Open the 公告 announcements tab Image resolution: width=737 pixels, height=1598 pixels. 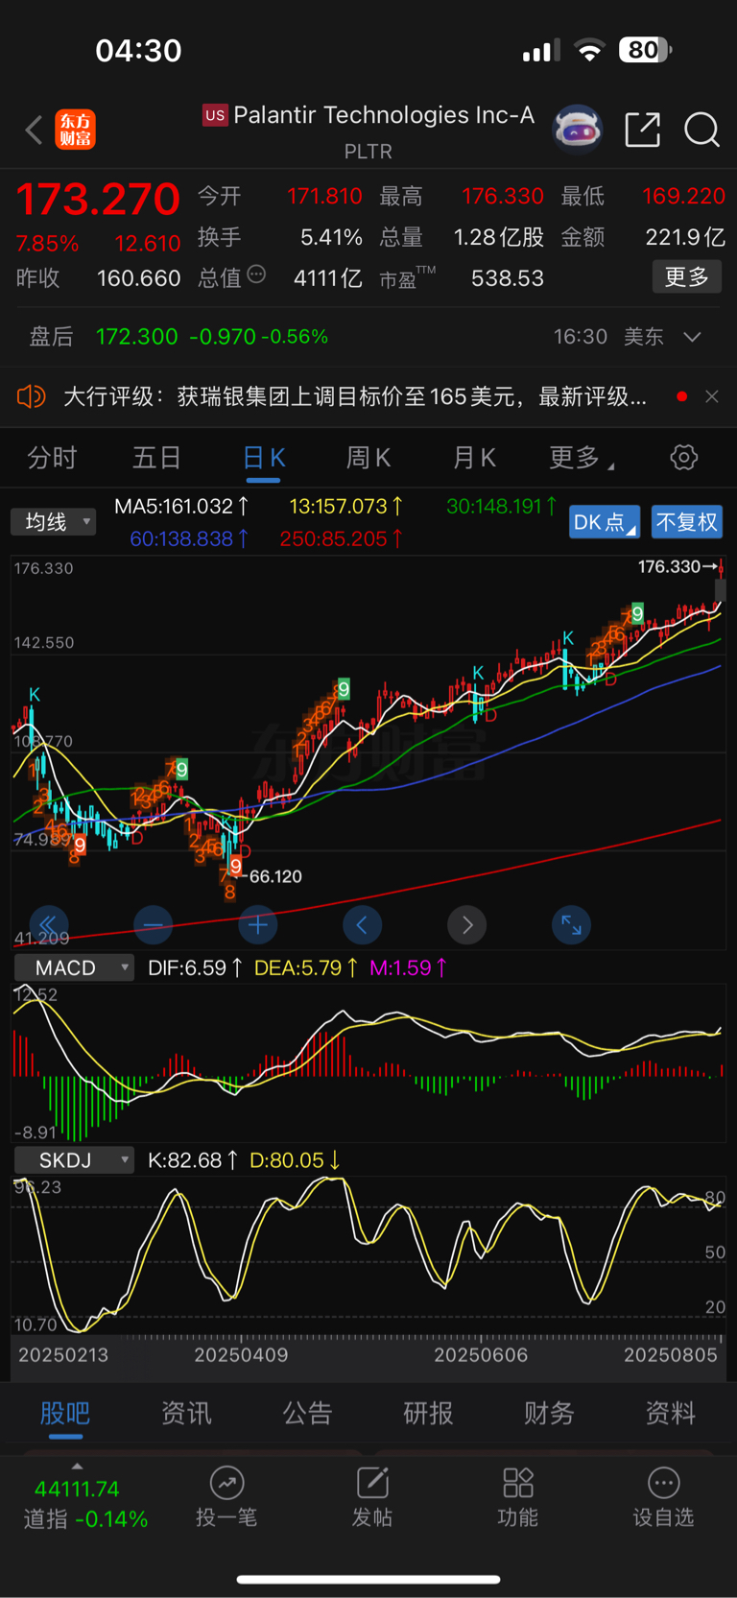(x=307, y=1413)
